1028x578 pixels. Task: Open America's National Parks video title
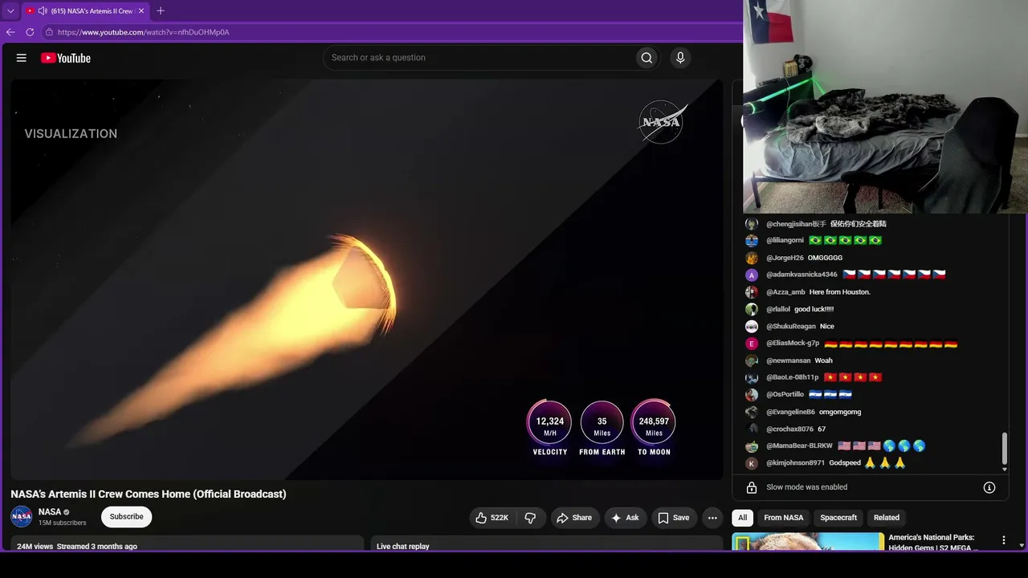(933, 543)
